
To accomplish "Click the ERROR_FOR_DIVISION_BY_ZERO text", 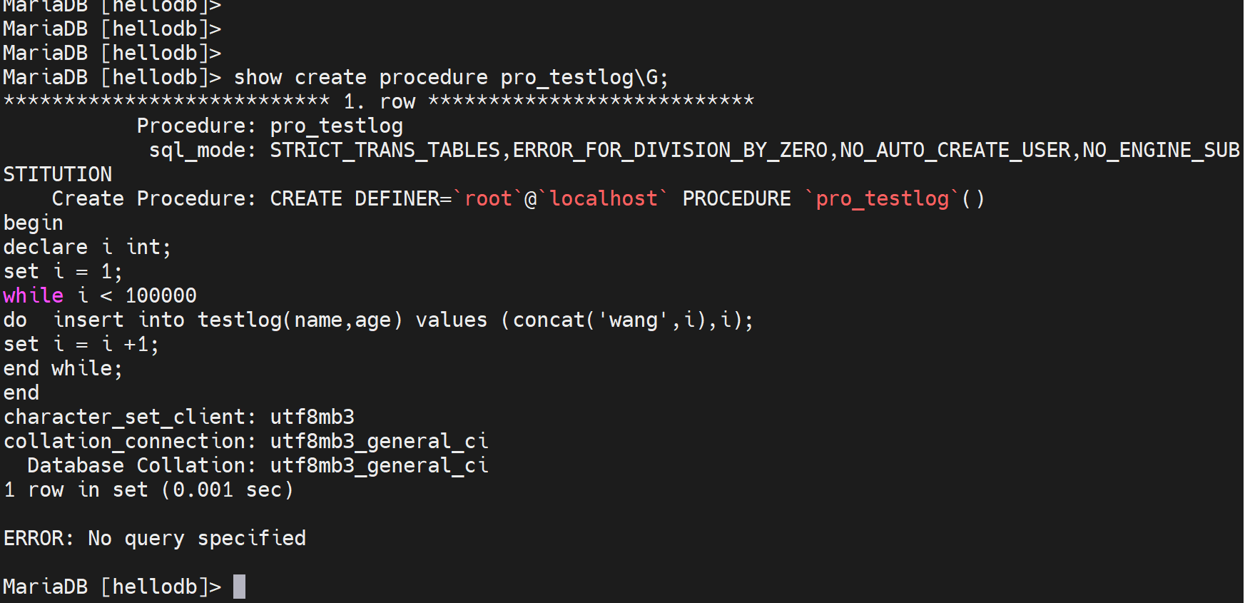I will point(669,150).
